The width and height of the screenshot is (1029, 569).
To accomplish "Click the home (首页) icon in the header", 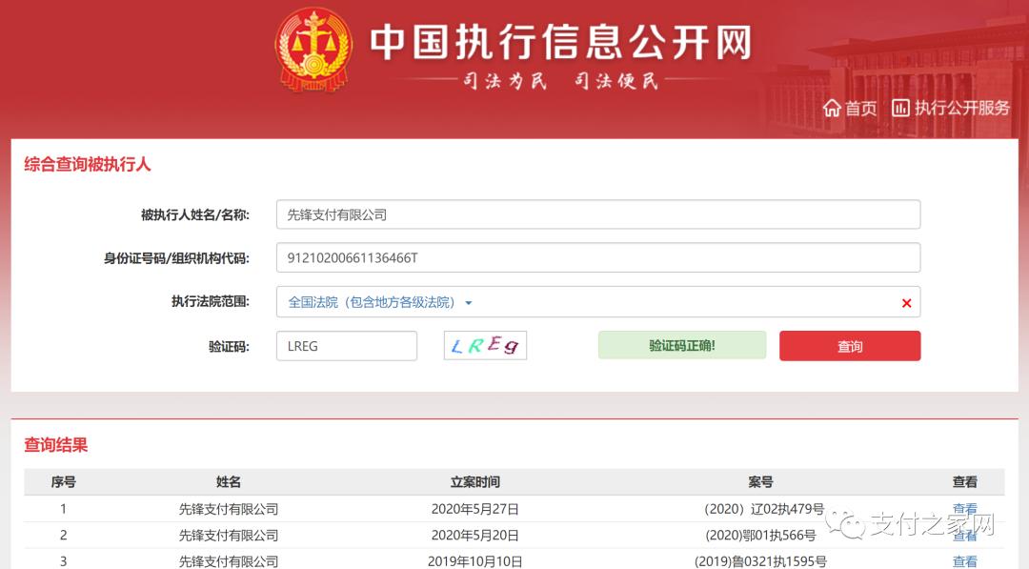I will 831,108.
